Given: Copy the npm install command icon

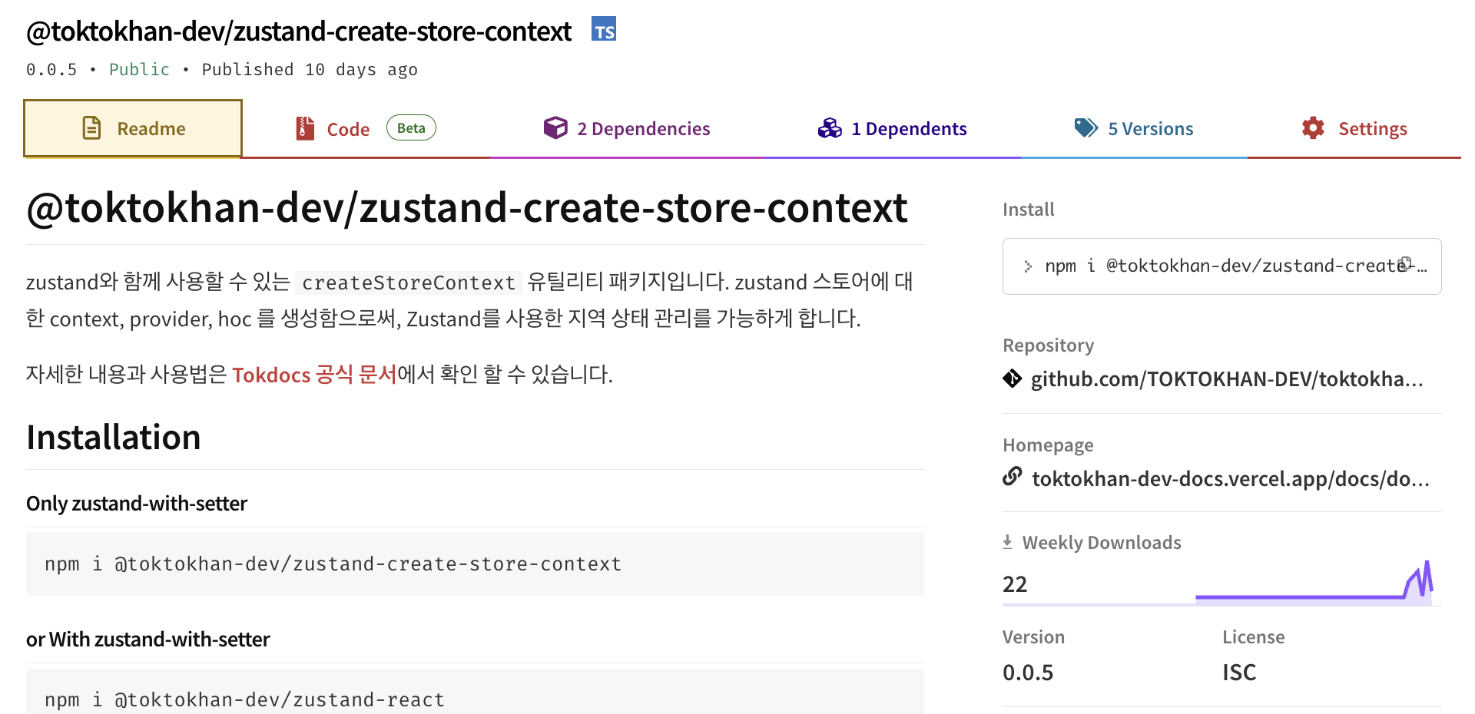Looking at the screenshot, I should coord(1406,263).
